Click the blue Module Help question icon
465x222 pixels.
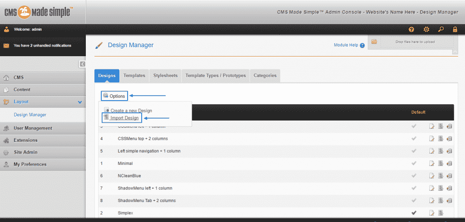click(x=362, y=46)
